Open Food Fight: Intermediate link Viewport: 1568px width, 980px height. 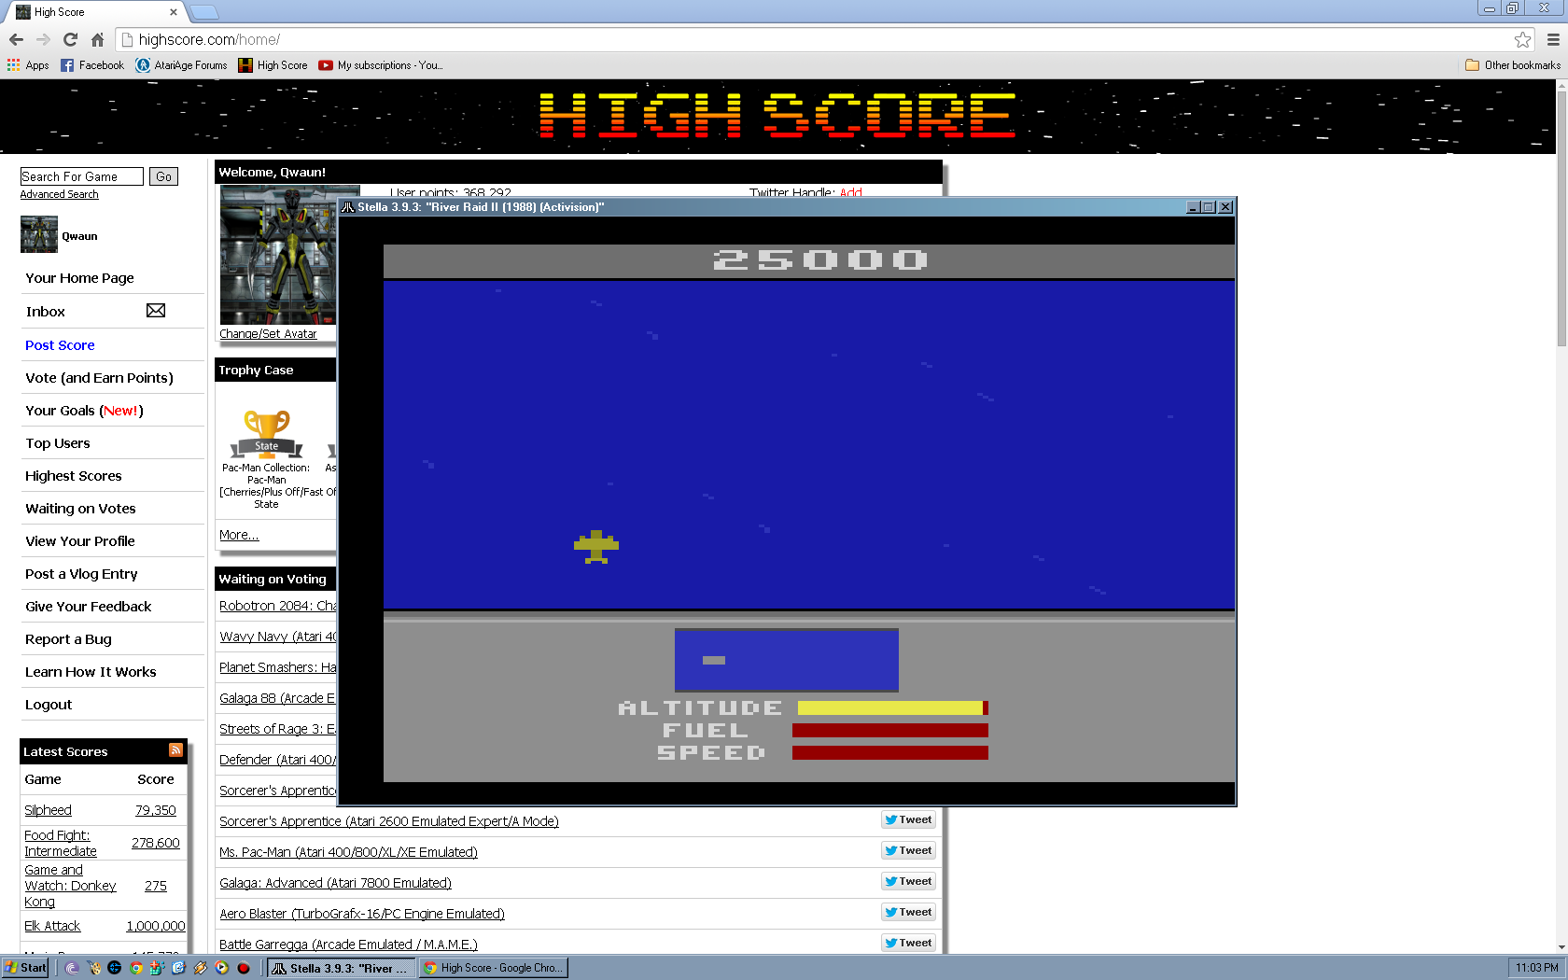[x=61, y=843]
